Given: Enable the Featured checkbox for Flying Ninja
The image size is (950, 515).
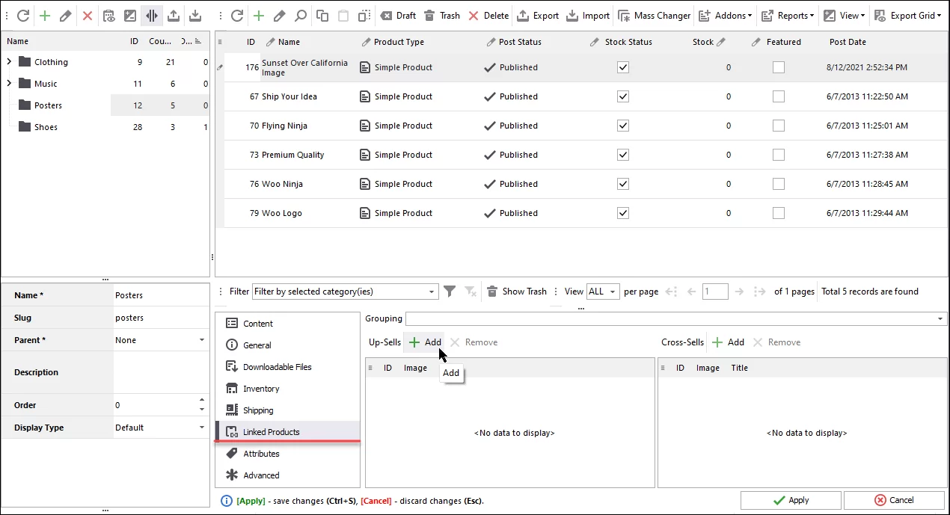Looking at the screenshot, I should [x=778, y=125].
